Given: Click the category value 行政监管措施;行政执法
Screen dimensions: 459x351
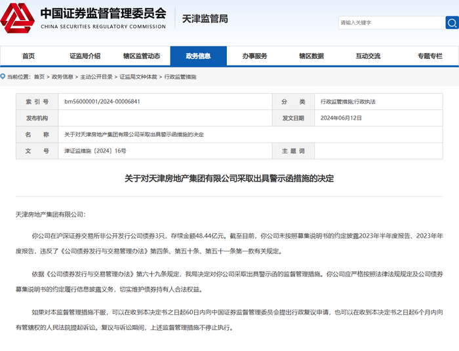Looking at the screenshot, I should 348,102.
